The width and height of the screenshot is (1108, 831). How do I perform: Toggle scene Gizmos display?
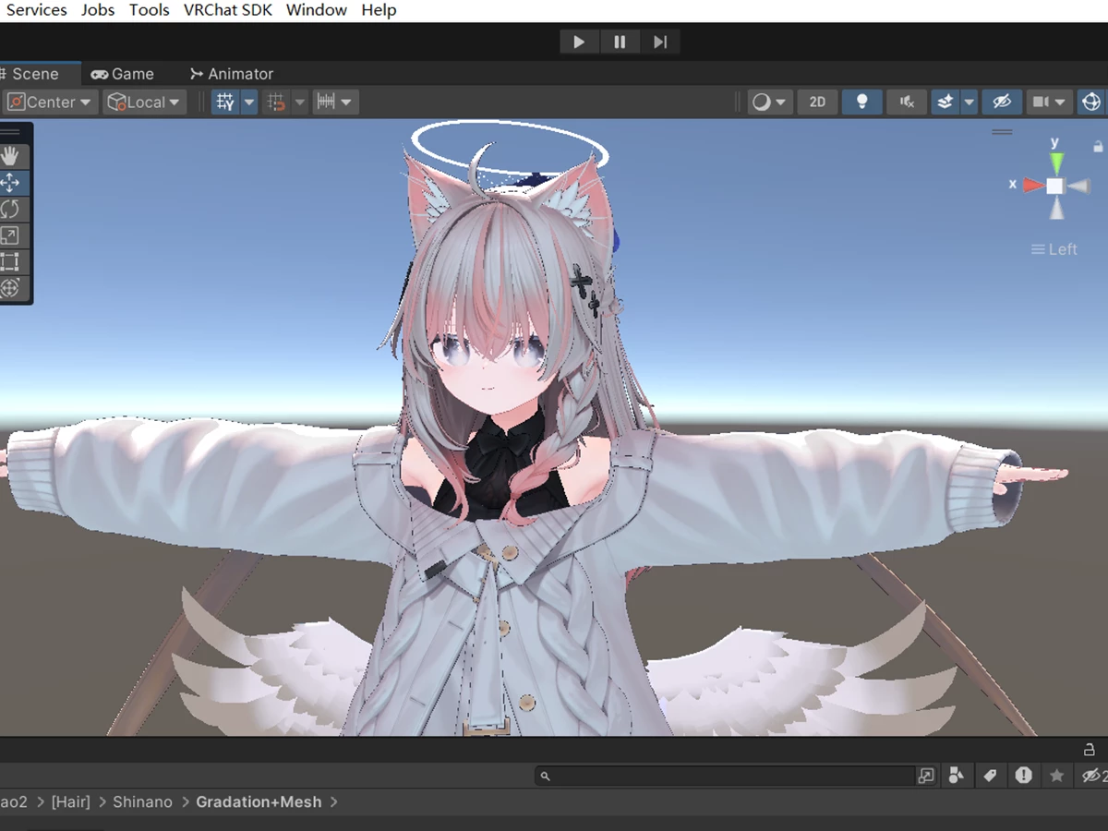(x=1092, y=102)
